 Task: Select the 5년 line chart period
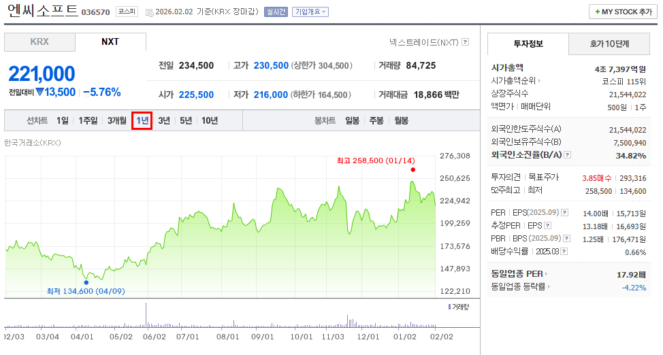(186, 120)
